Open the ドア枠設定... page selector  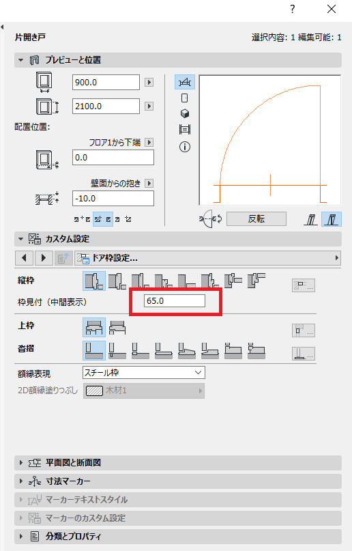tap(208, 258)
